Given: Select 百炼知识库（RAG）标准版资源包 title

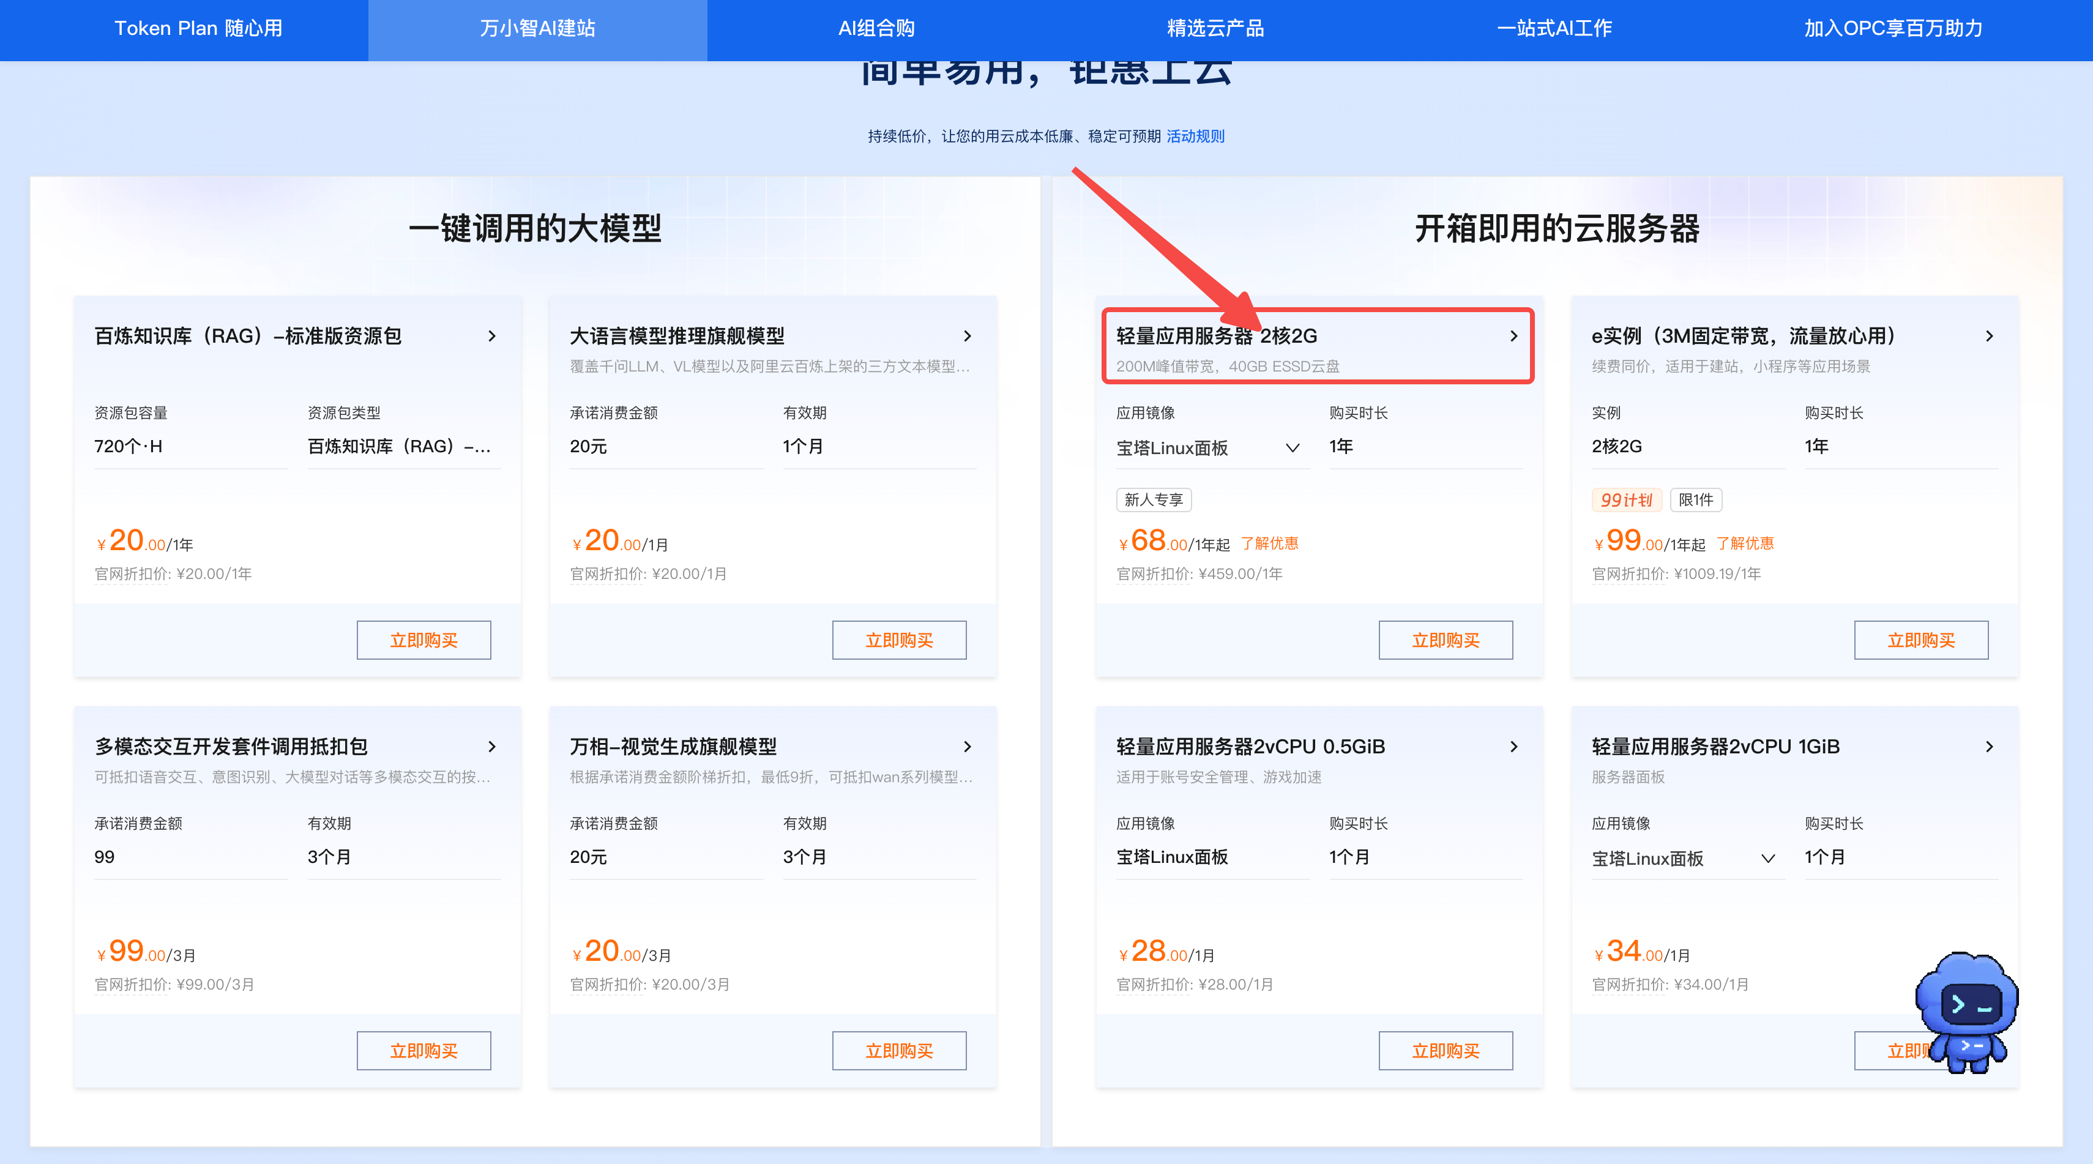Looking at the screenshot, I should [248, 336].
